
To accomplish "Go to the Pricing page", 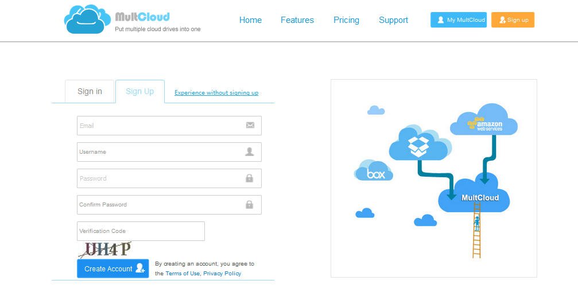I will (x=346, y=20).
